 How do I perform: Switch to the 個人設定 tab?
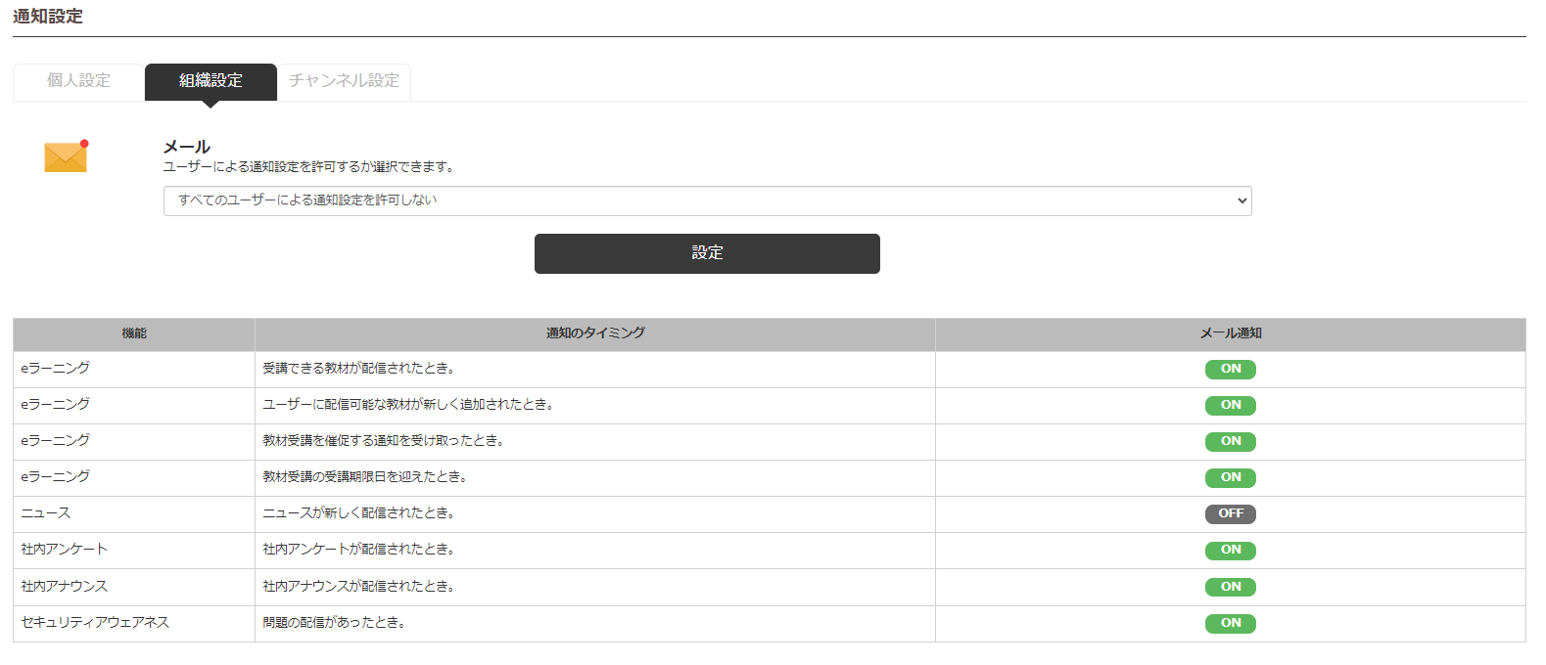(78, 81)
